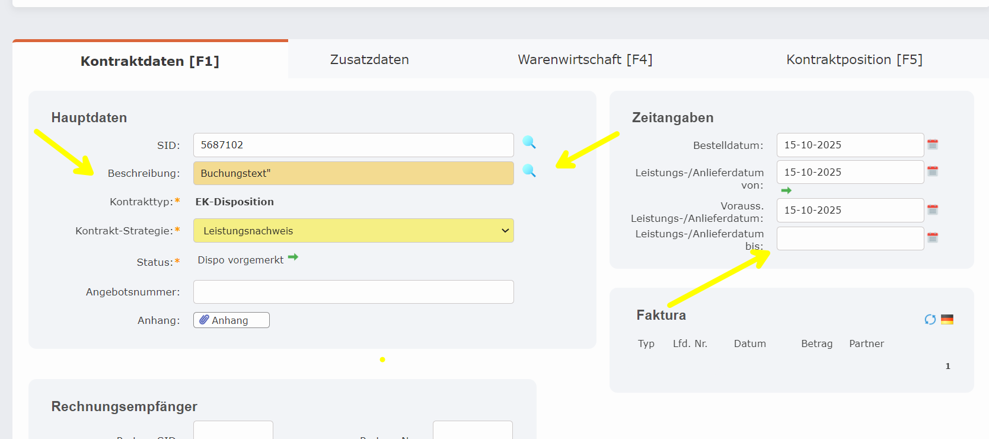Open calendar for Leistungs-/Anlieferdatum bis
Screen dimensions: 989x439
point(932,238)
